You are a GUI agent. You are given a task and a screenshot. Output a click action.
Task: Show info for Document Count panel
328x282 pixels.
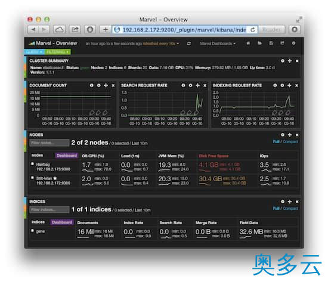point(92,85)
